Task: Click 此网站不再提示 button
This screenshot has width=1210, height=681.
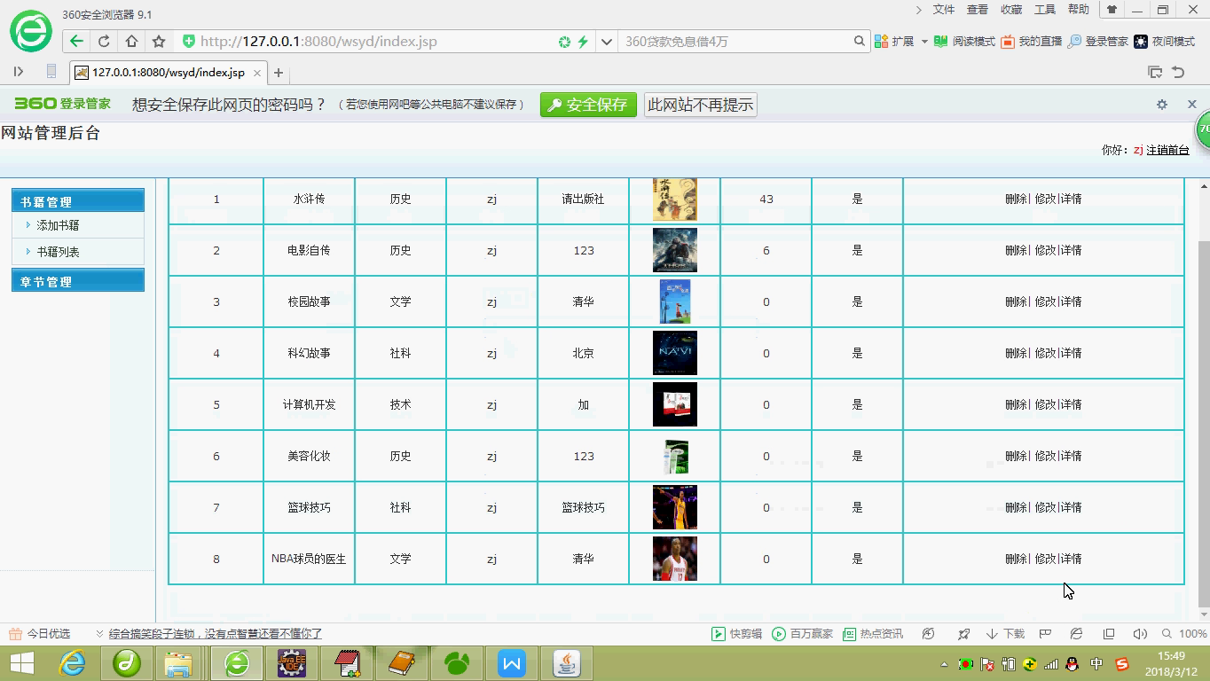Action: pyautogui.click(x=701, y=105)
